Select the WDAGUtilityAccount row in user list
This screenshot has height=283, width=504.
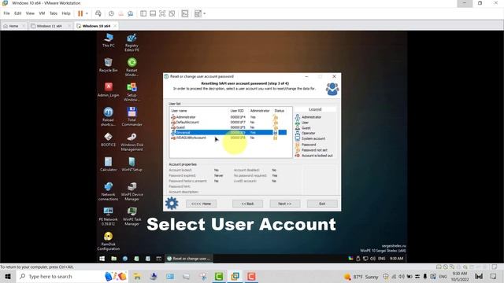click(228, 138)
